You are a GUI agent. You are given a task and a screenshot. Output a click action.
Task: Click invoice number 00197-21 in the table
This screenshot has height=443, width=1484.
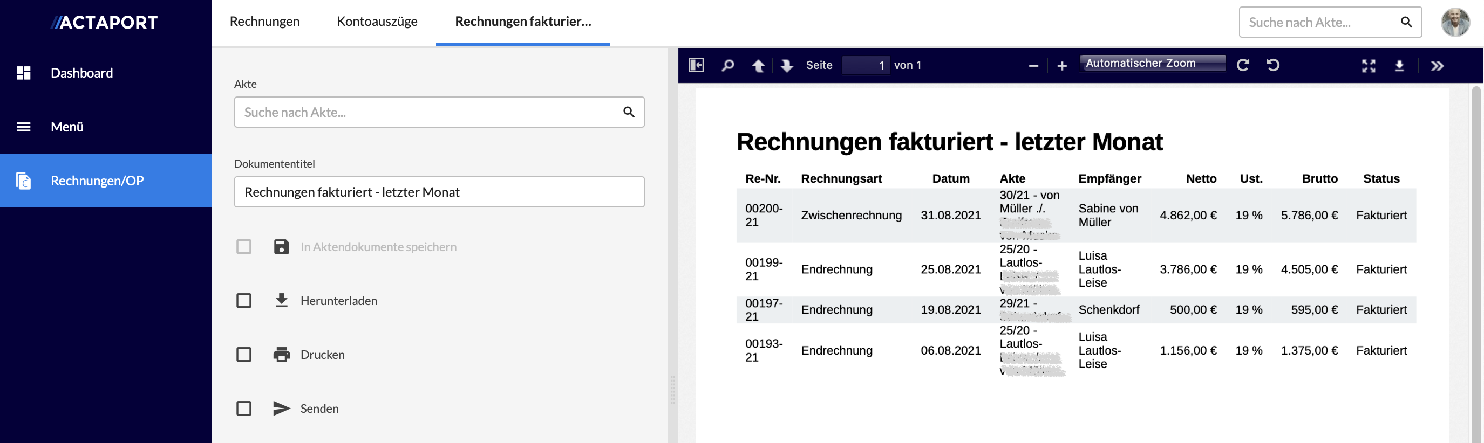coord(763,309)
